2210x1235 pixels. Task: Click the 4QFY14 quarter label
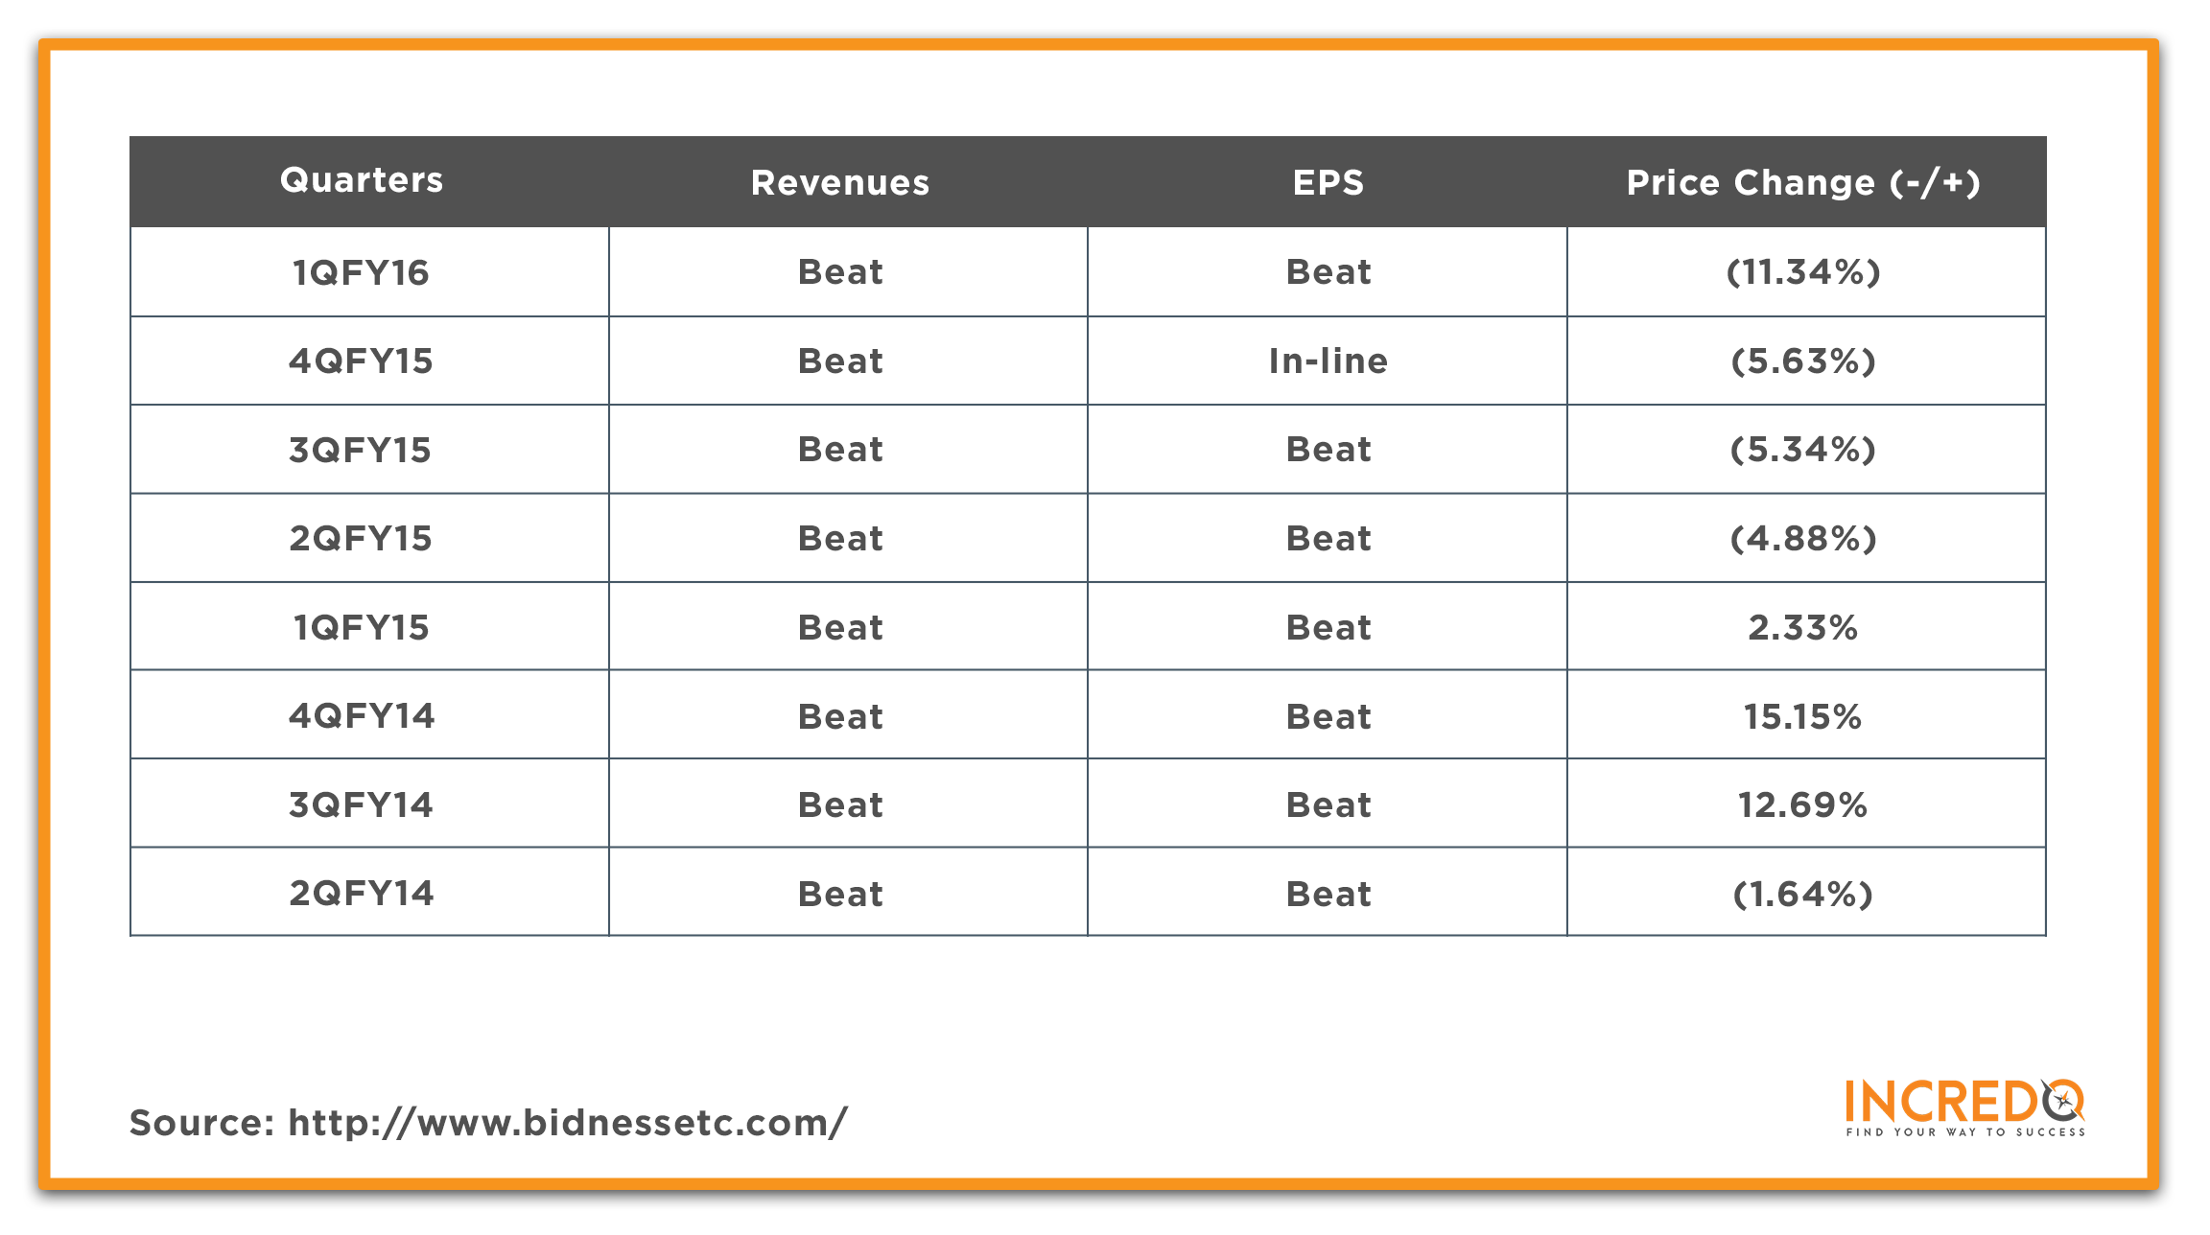pos(362,716)
